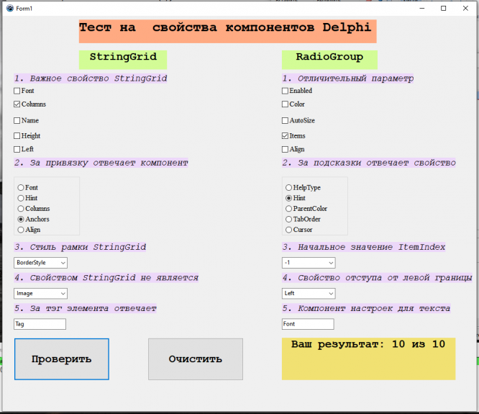Click label 'Отличительный параметр'
The height and width of the screenshot is (414, 479).
(x=347, y=78)
